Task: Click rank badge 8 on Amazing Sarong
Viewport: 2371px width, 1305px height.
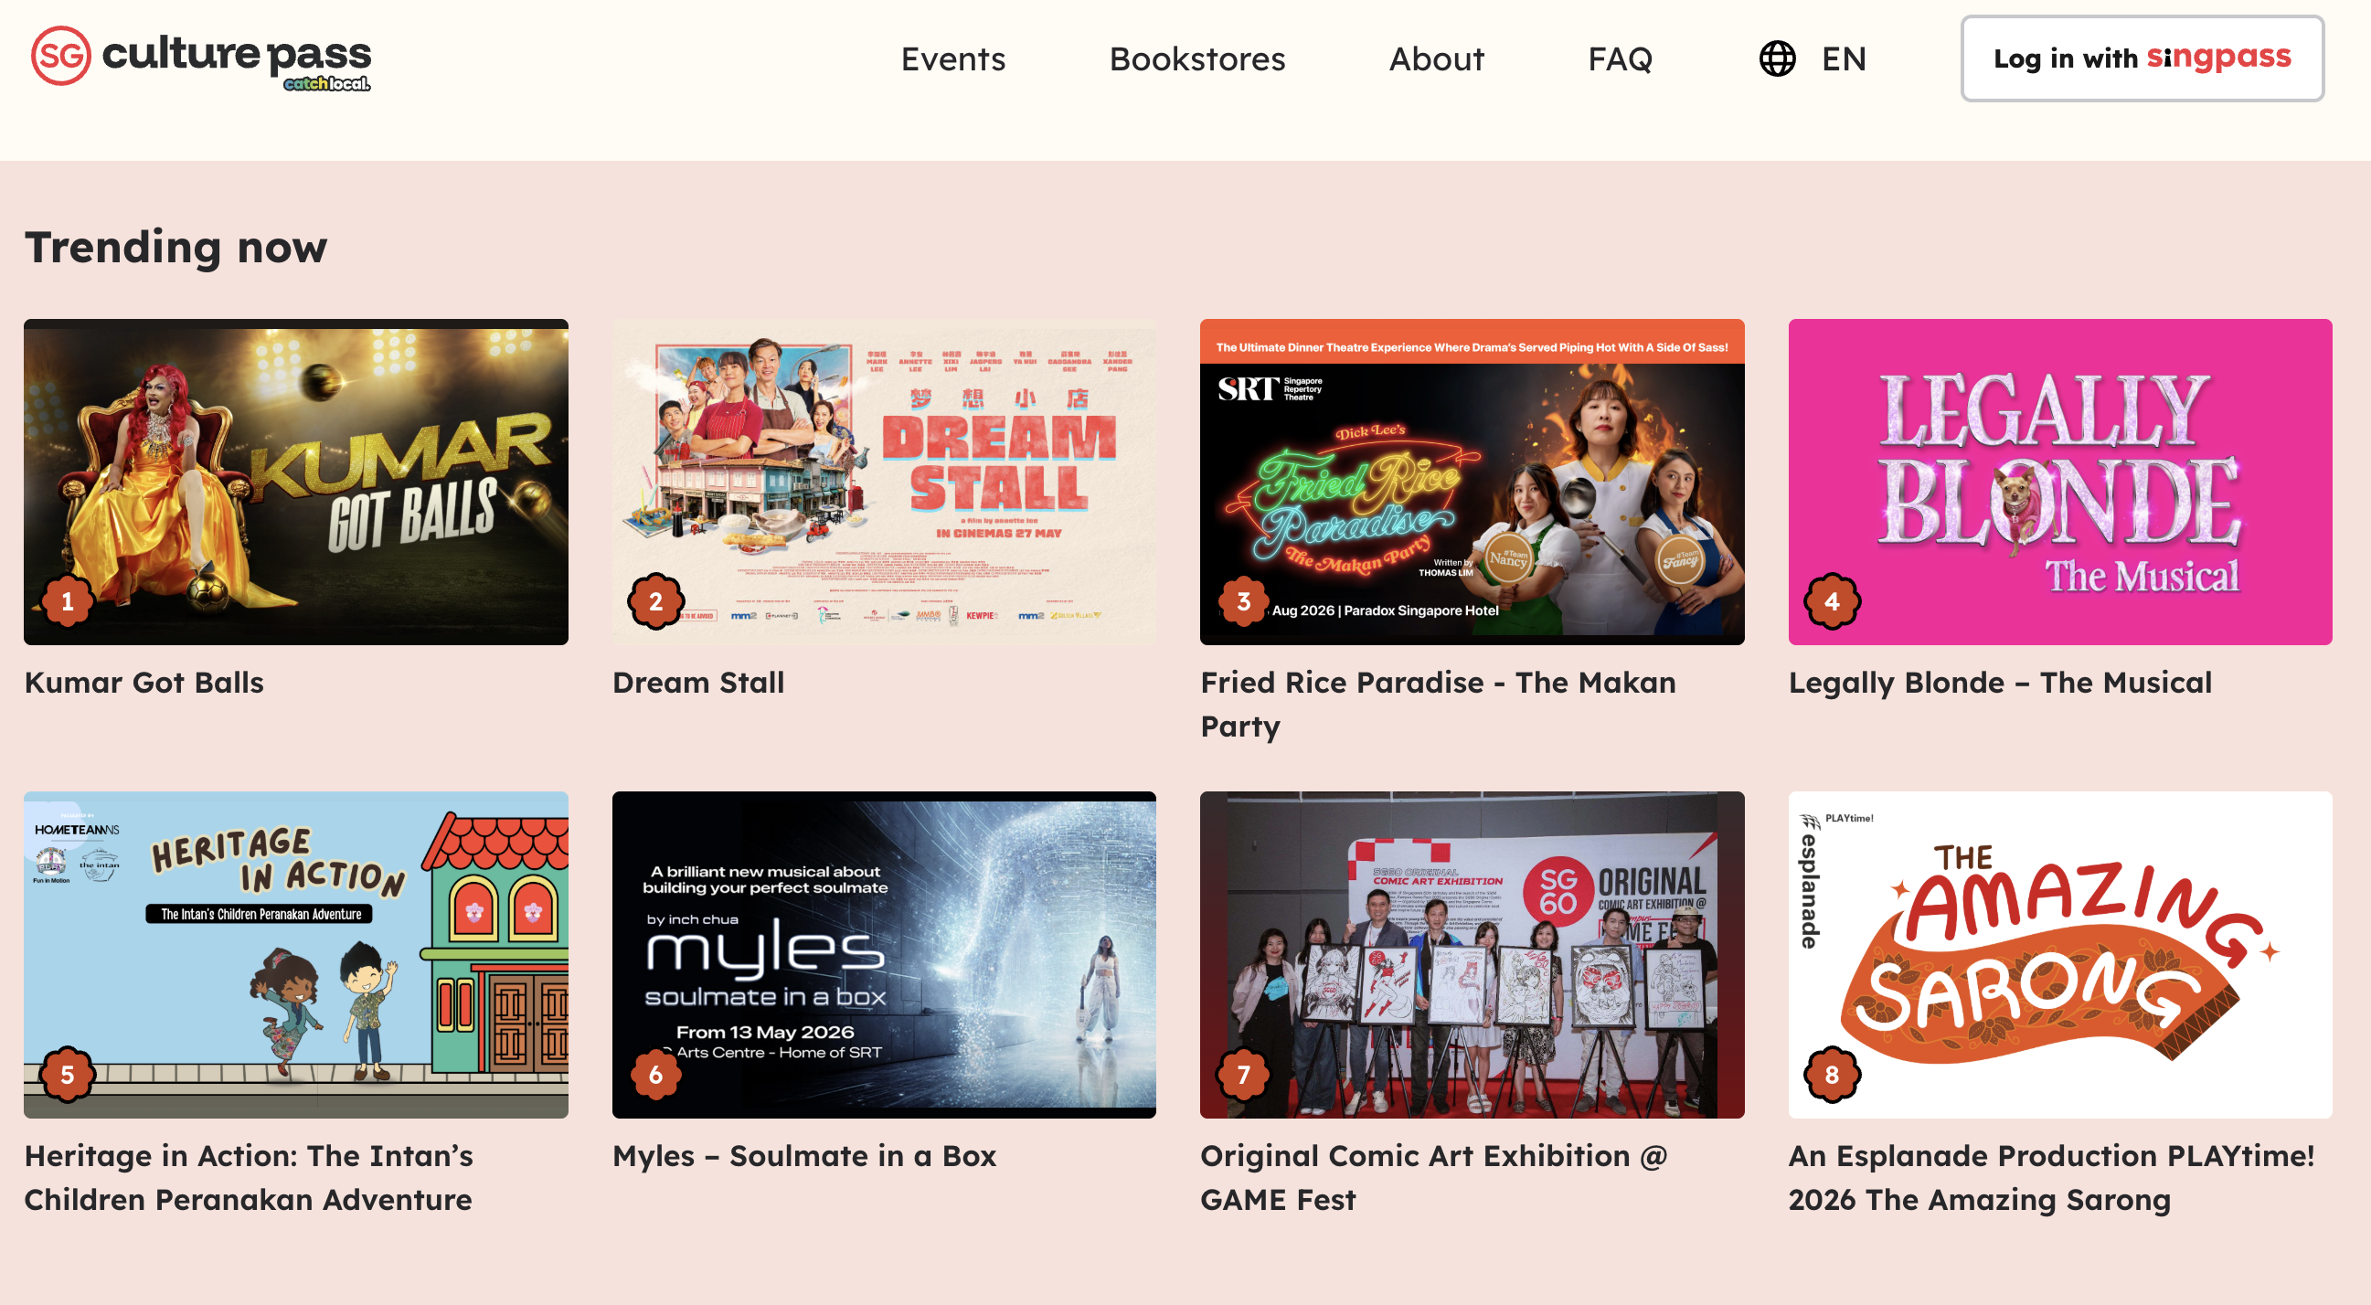Action: click(x=1832, y=1075)
